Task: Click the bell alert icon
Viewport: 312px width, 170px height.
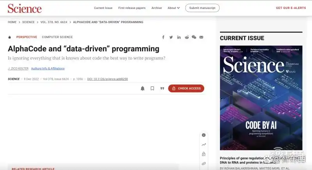Action: tap(143, 88)
